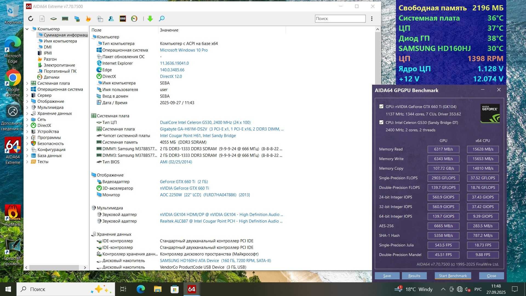Select Разгон tree item

click(x=50, y=59)
